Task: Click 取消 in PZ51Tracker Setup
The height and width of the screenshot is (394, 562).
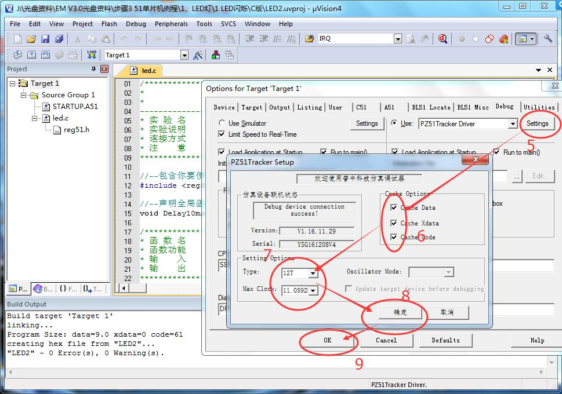Action: [447, 312]
